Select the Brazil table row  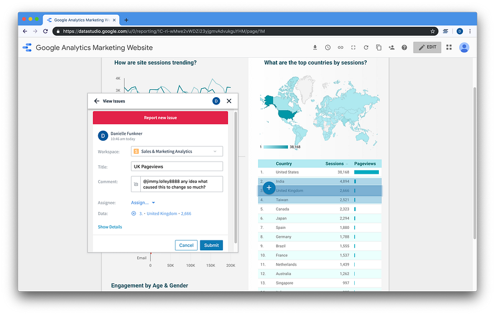click(x=320, y=246)
